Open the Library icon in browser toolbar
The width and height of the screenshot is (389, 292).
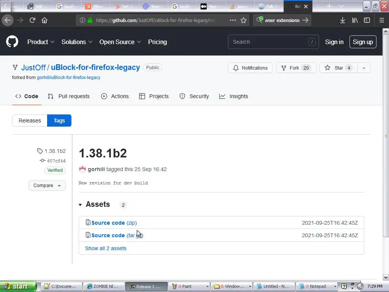(355, 21)
